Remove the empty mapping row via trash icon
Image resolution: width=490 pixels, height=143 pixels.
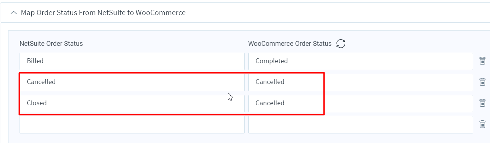(482, 124)
